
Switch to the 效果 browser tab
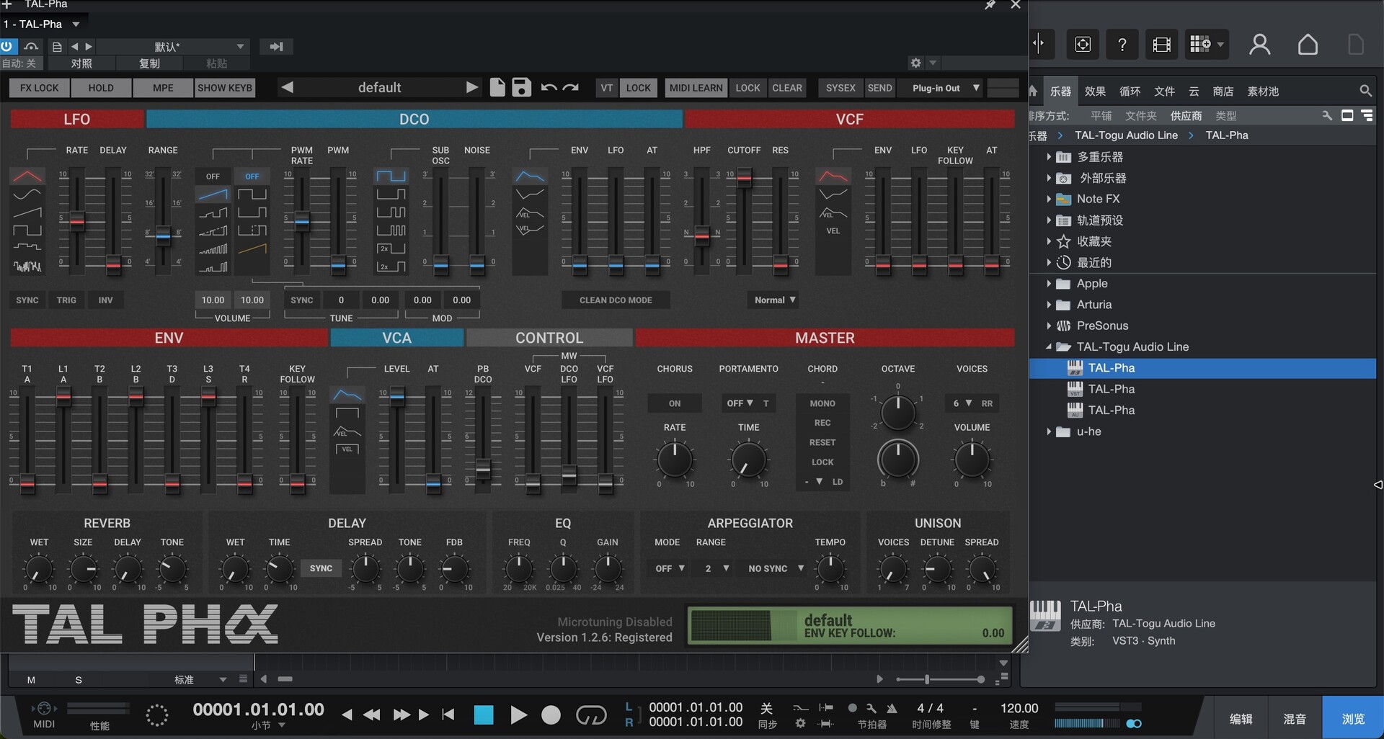(x=1094, y=91)
